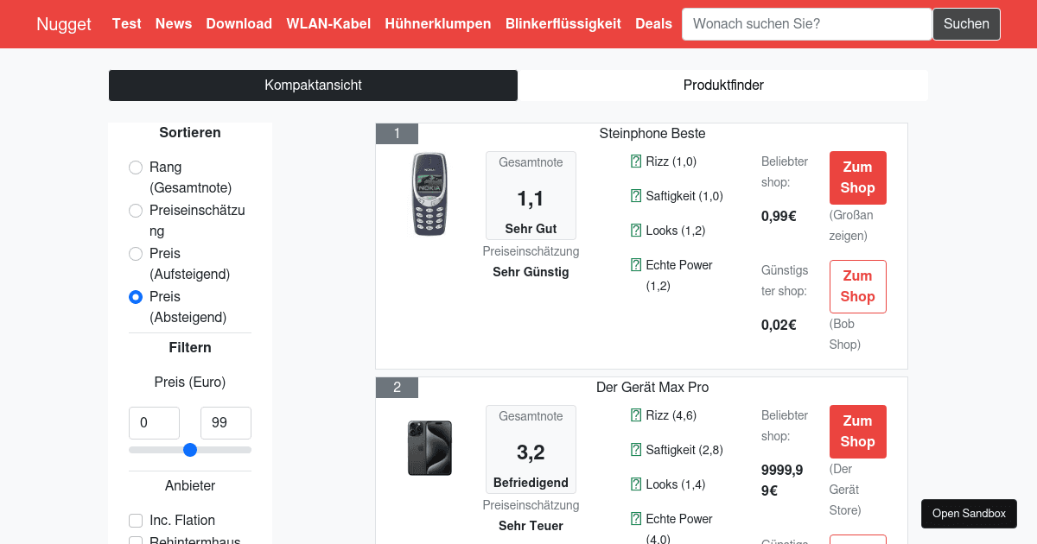Screen dimensions: 1037x544
Task: Open the Deals menu item
Action: pos(653,24)
